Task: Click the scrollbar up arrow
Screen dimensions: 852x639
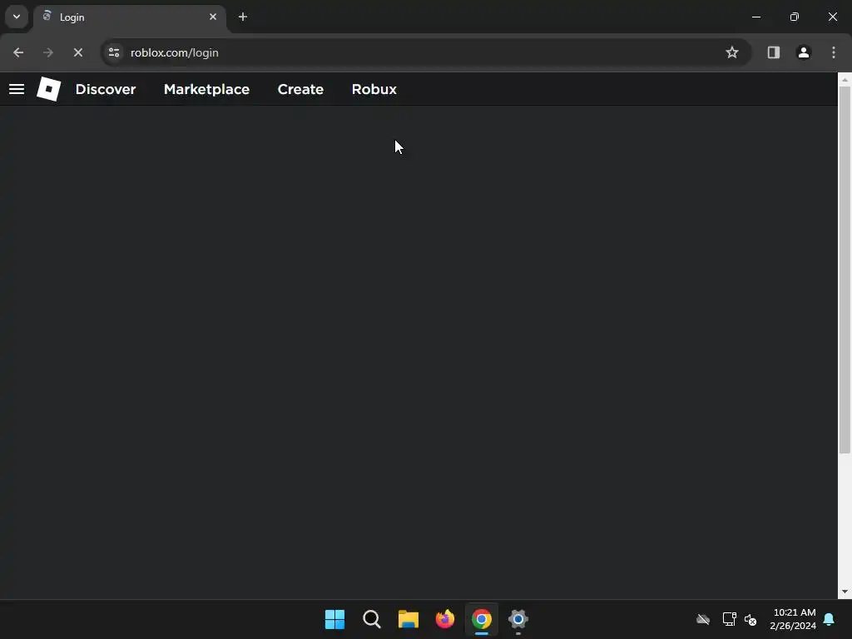Action: pyautogui.click(x=845, y=80)
